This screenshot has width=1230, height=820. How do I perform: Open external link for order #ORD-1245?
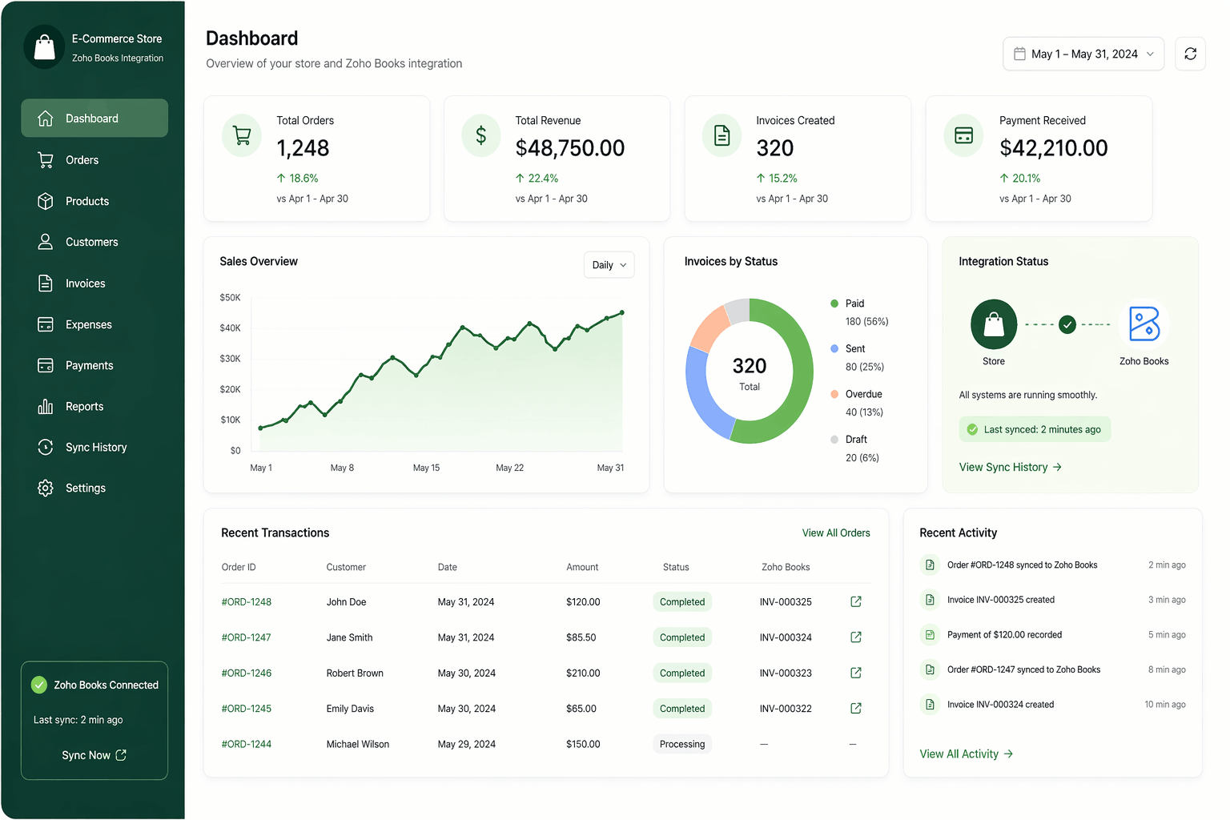point(856,708)
